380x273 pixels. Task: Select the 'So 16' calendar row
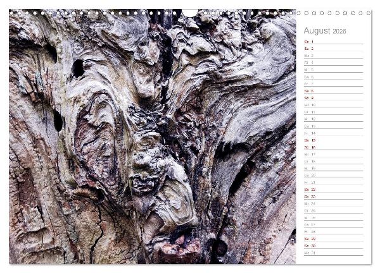click(x=334, y=147)
